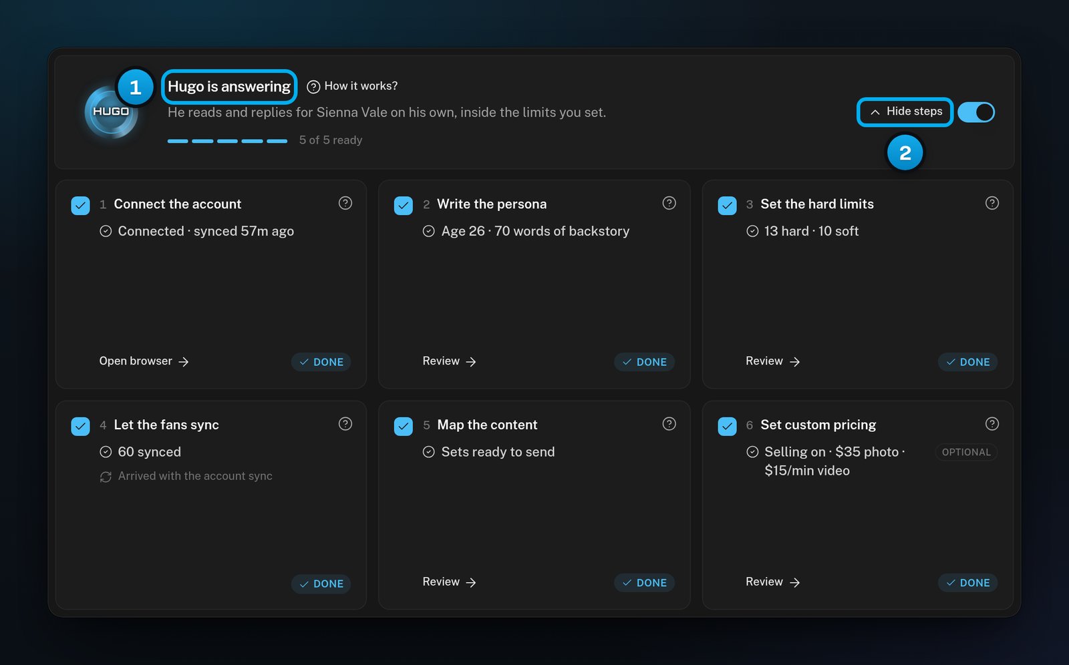
Task: Click check-circle icon beside 13 hard
Action: click(752, 231)
